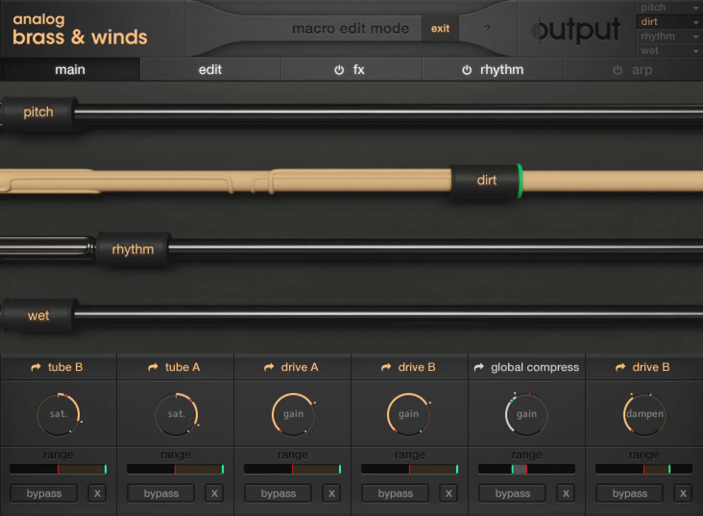Switch to the edit tab

(210, 69)
